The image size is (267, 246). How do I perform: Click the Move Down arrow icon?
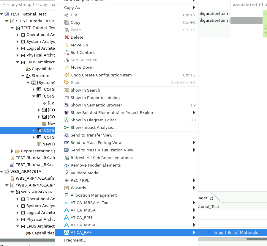(x=67, y=67)
